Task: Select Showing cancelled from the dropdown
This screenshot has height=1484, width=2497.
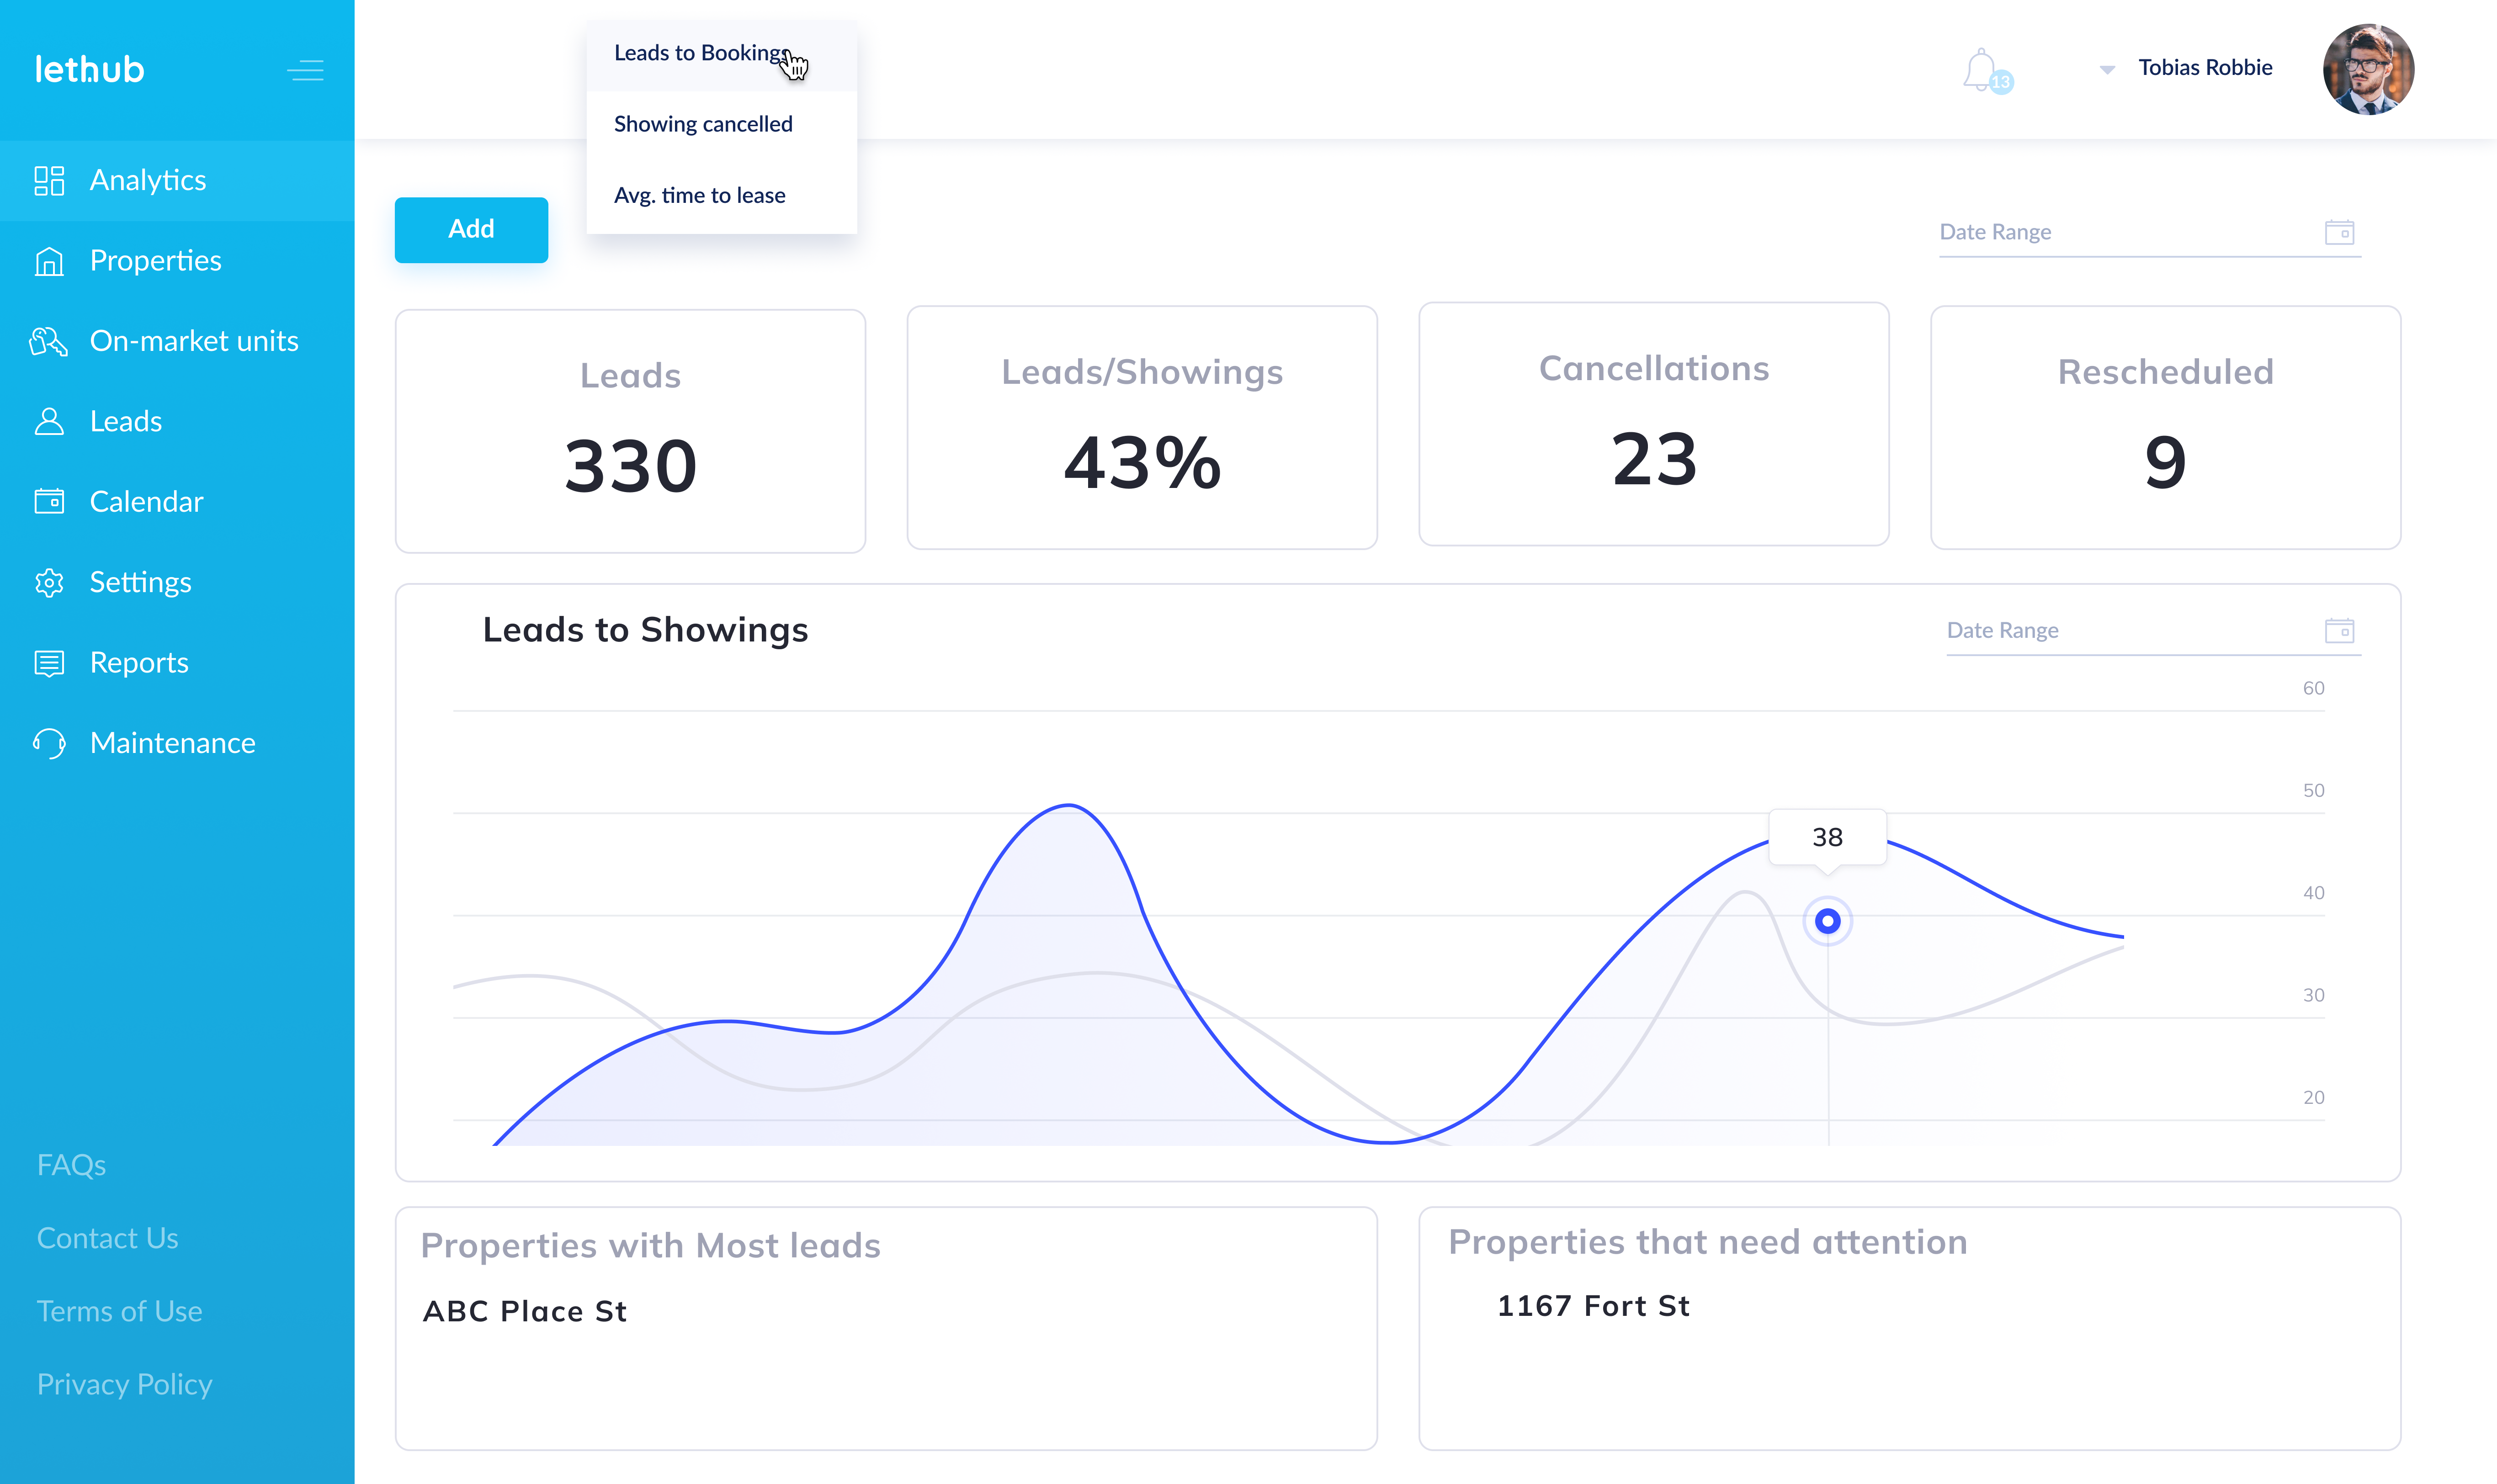Action: point(703,123)
